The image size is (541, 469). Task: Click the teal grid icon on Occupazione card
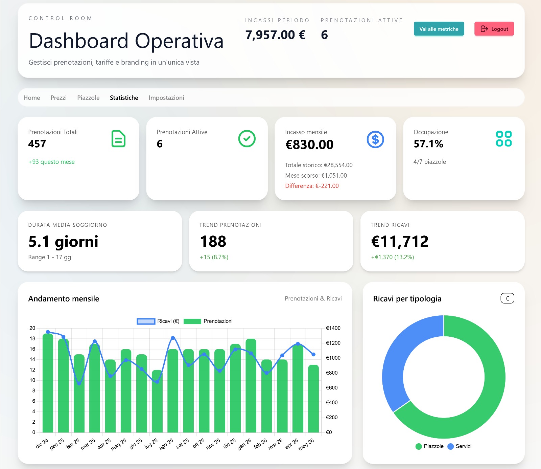point(504,138)
